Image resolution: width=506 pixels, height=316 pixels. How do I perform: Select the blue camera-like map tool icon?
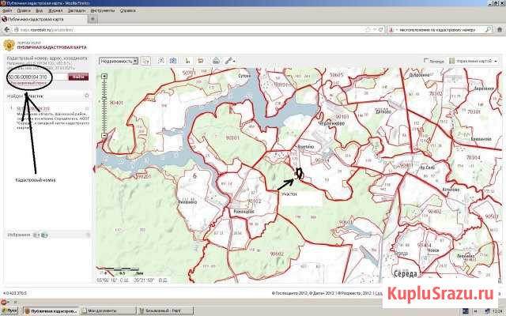tap(173, 61)
